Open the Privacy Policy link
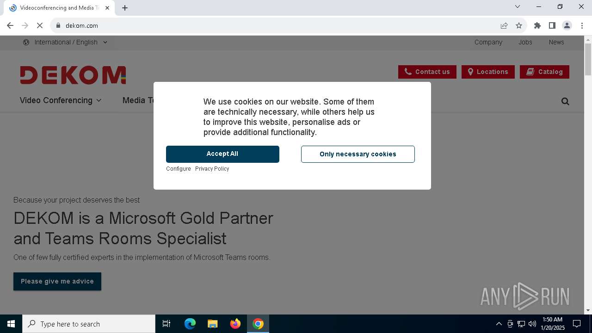 click(x=212, y=169)
